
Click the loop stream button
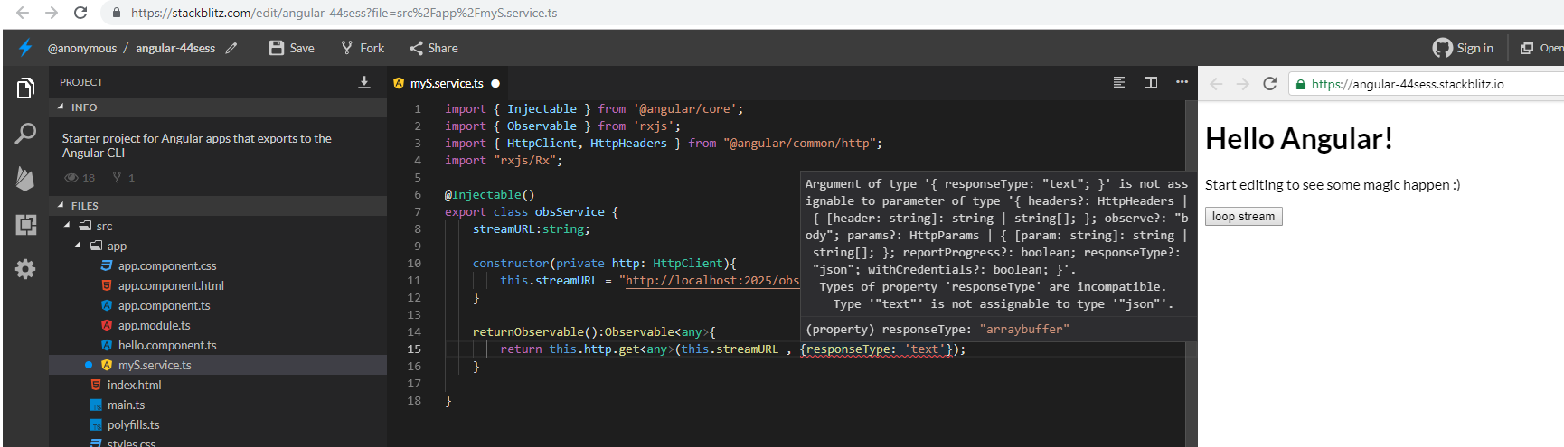tap(1243, 217)
